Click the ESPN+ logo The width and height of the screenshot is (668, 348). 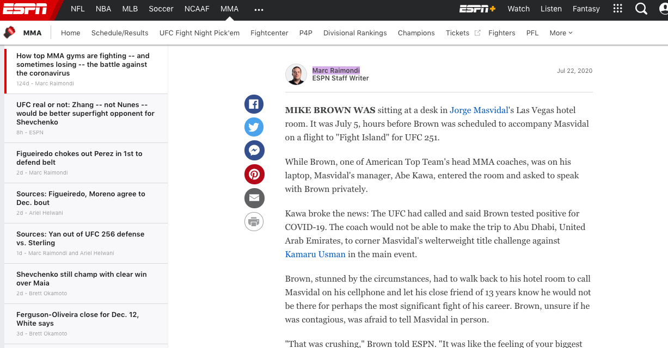point(477,9)
